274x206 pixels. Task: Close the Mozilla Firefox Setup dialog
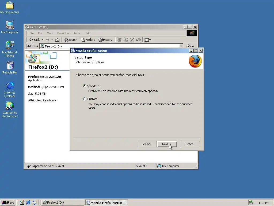click(201, 51)
